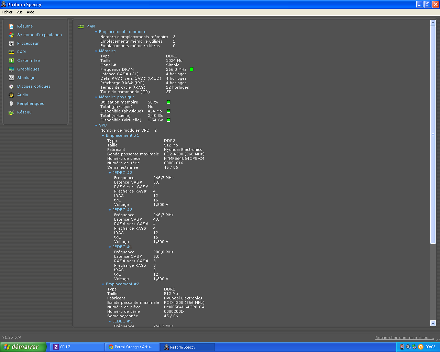Click the Temps de cycle (tRAS) row
Screen dimensions: 440x352
coord(144,87)
